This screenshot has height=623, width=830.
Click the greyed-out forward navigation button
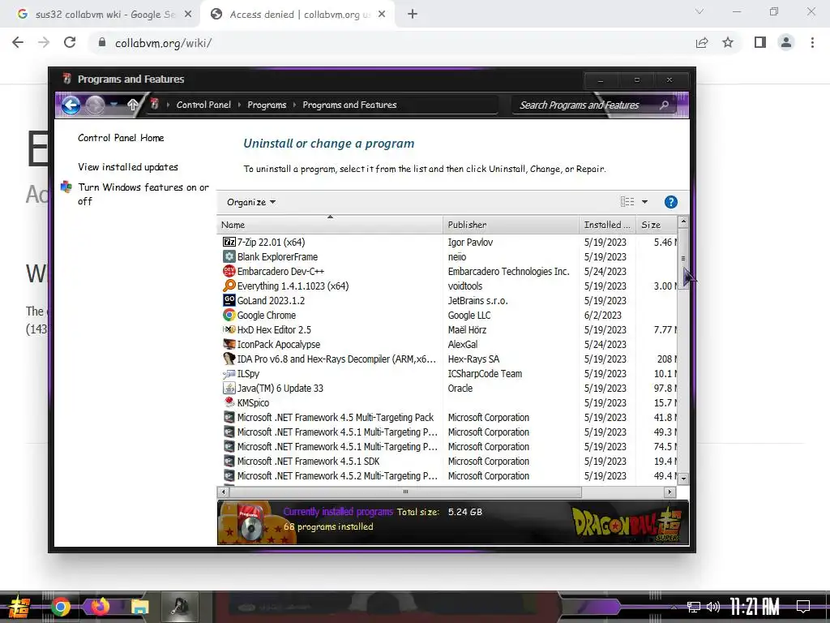pos(95,105)
